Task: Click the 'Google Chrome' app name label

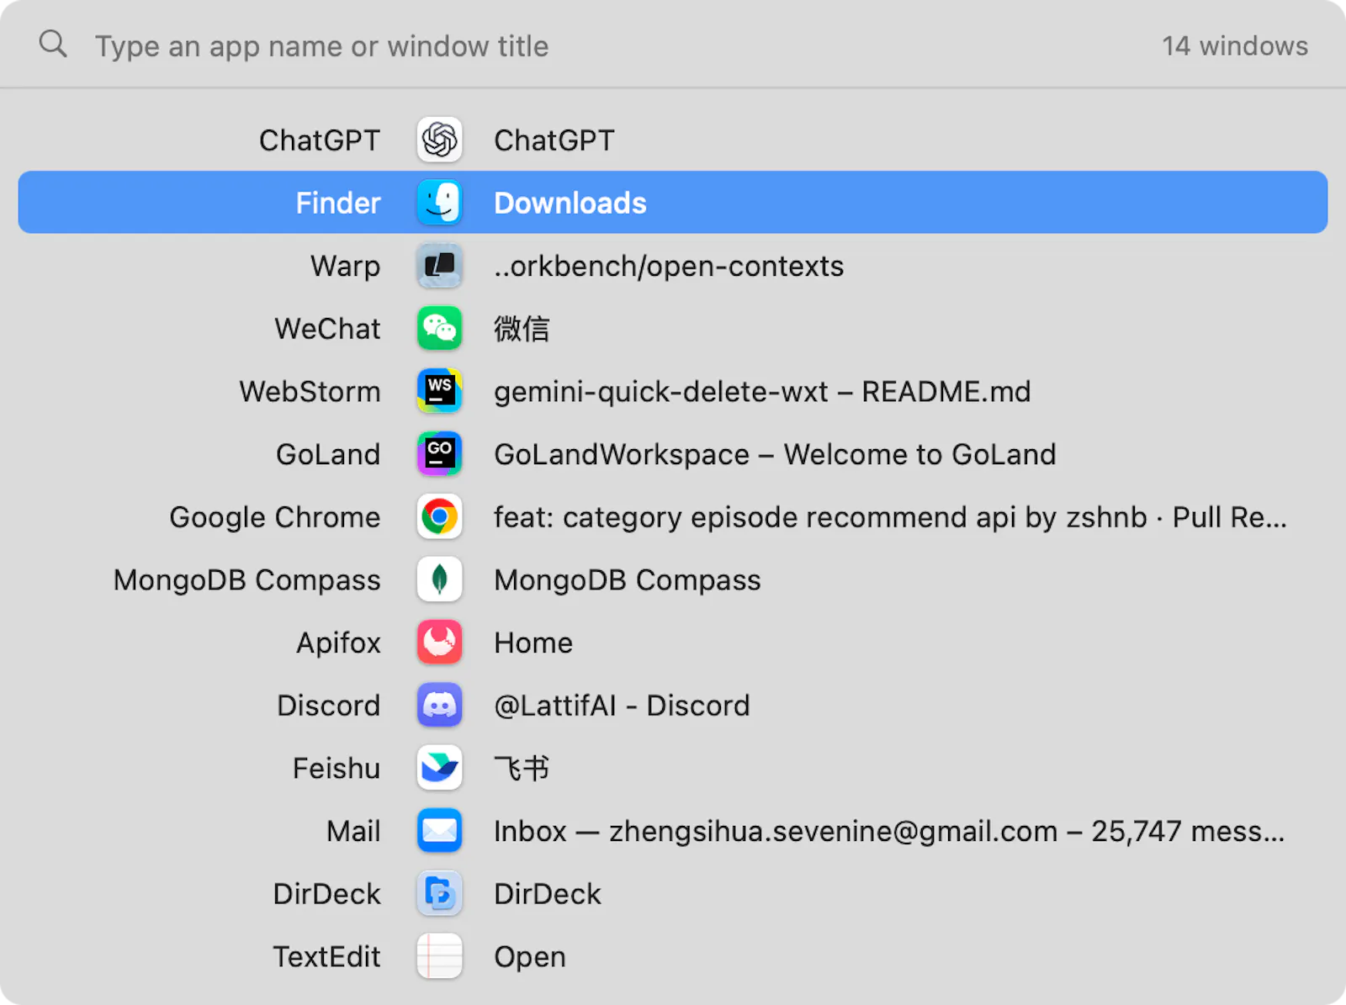Action: click(x=275, y=517)
